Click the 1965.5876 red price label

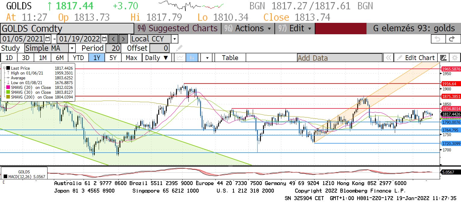click(451, 69)
